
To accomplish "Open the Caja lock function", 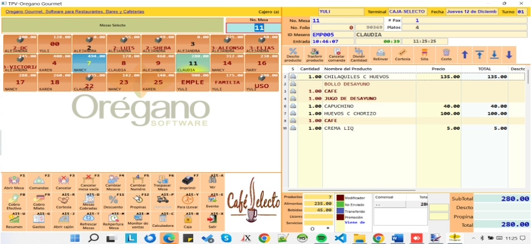I will click(187, 221).
